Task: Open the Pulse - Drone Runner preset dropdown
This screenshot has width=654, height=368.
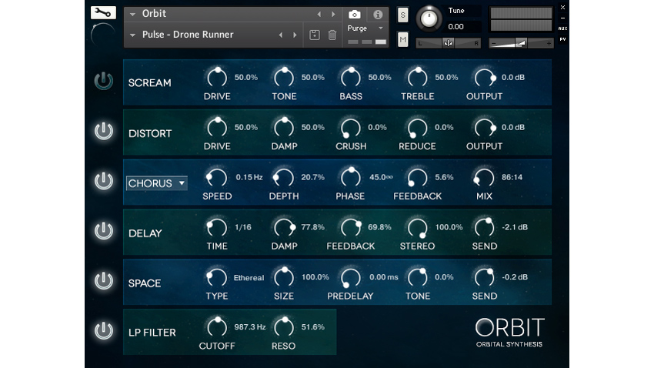Action: pyautogui.click(x=132, y=35)
